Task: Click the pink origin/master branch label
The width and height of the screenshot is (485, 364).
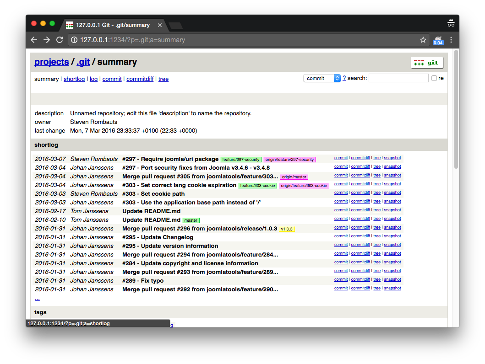Action: (x=294, y=177)
